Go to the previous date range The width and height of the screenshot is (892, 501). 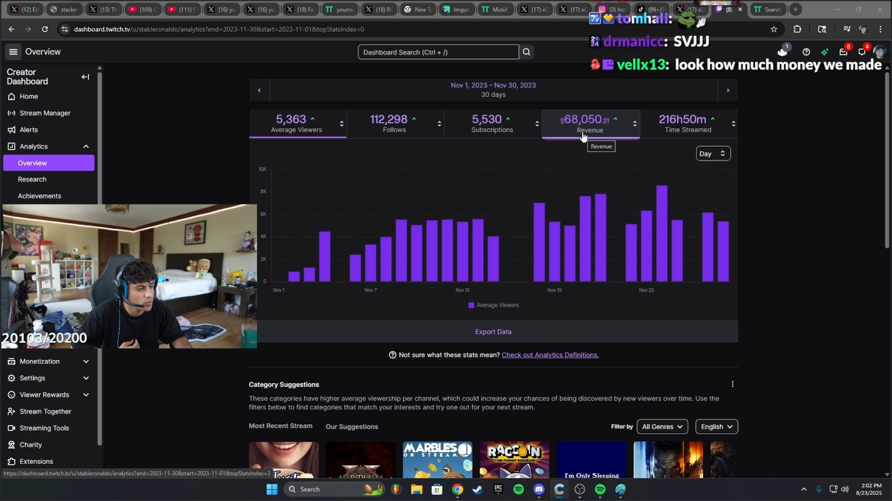coord(260,90)
